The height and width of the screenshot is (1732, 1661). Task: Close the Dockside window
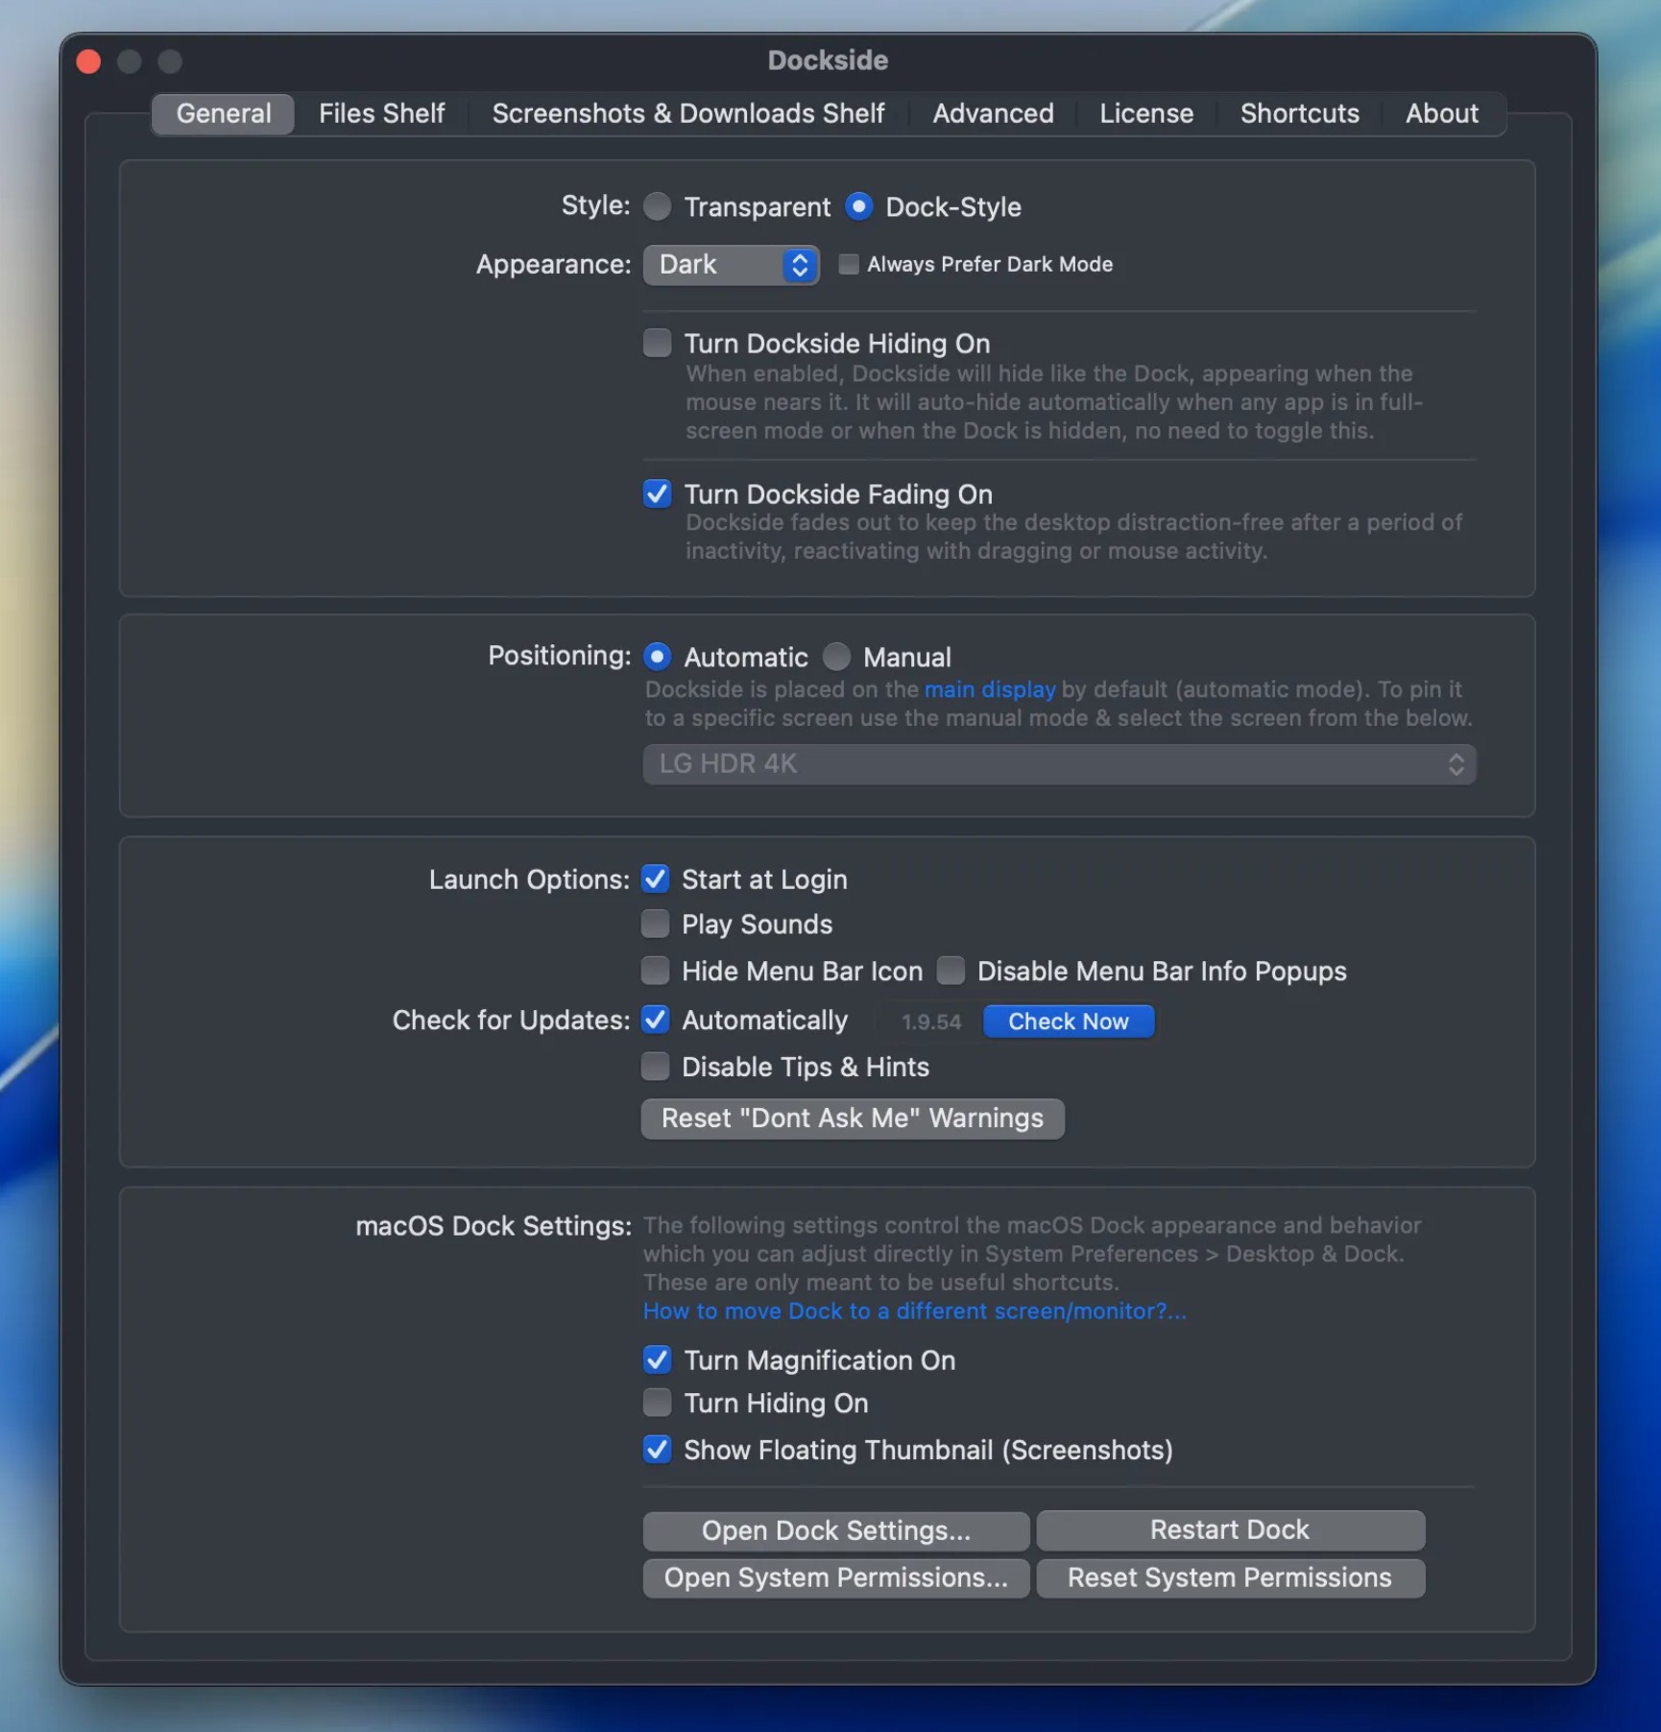click(88, 61)
